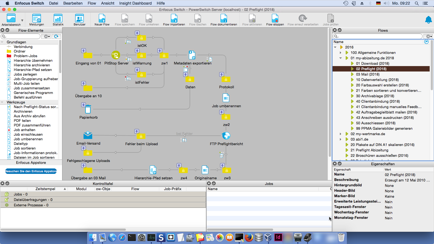This screenshot has height=244, width=434.
Task: Click Name column header in Flows
Action: 339,42
